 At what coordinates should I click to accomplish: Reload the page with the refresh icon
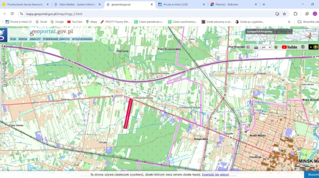tap(12, 14)
